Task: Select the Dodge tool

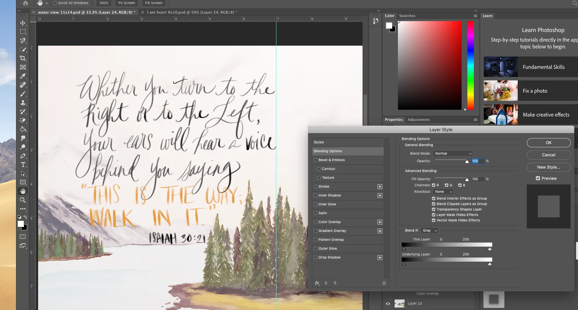Action: (23, 147)
